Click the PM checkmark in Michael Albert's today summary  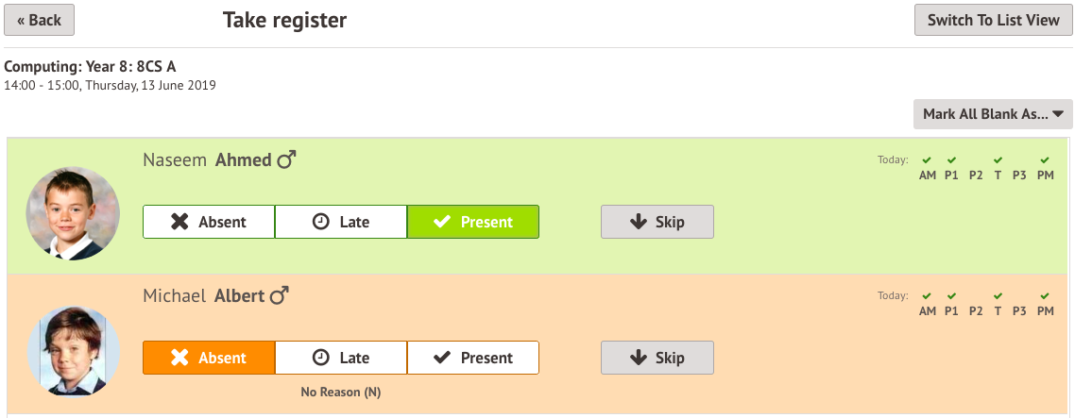coord(1045,296)
